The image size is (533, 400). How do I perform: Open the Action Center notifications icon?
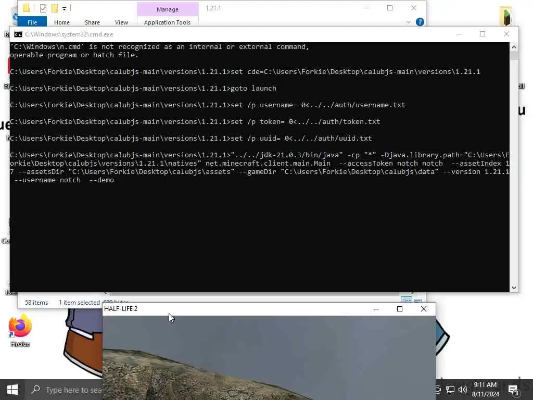point(513,390)
